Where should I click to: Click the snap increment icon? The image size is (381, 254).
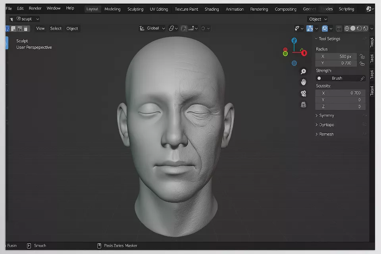[191, 29]
